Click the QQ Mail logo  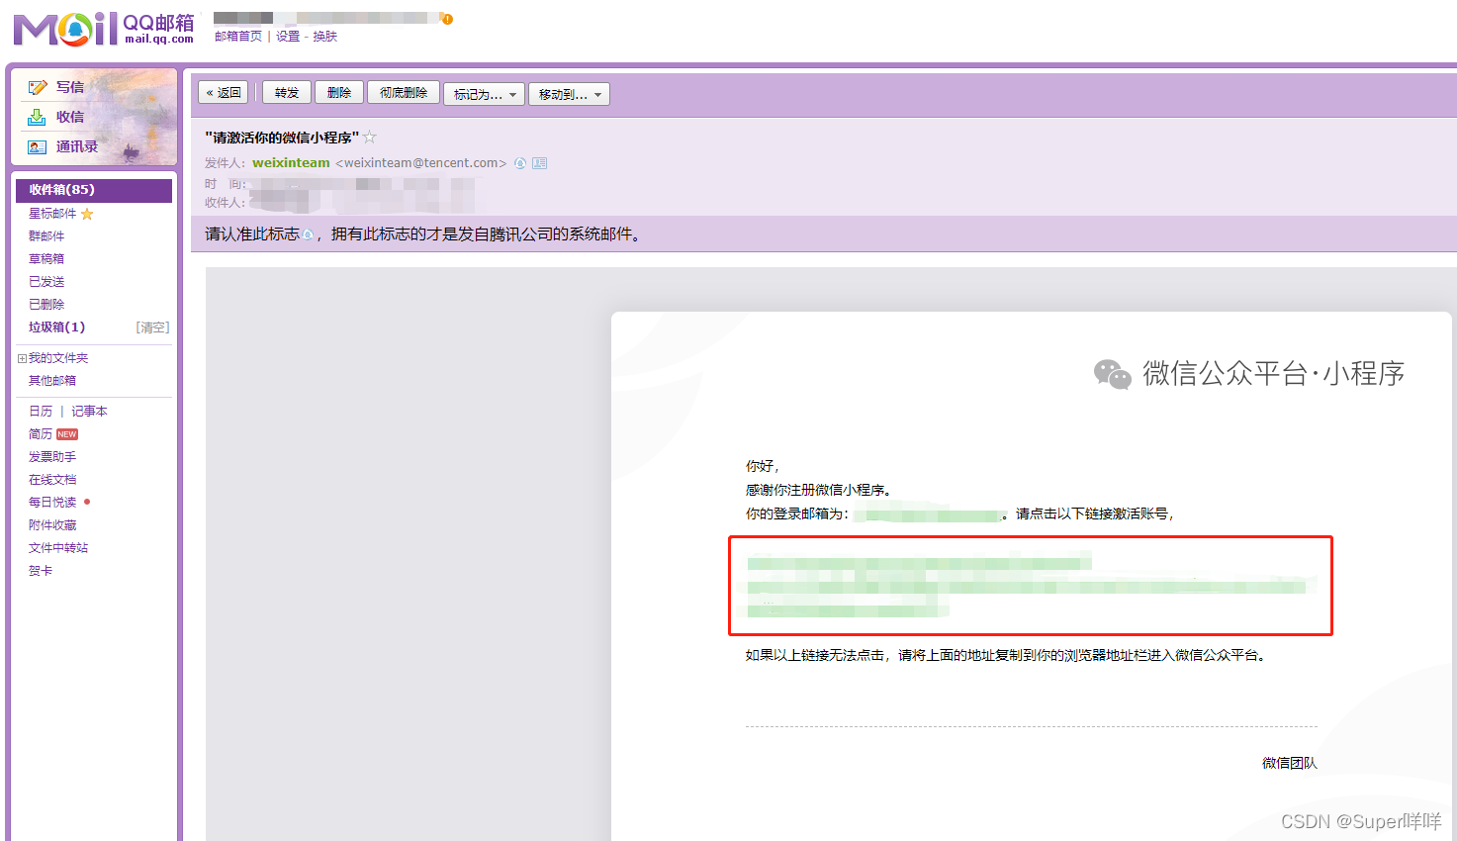point(103,29)
